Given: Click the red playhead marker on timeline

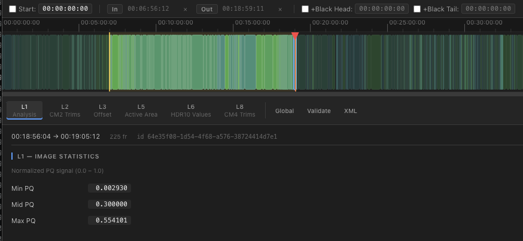Looking at the screenshot, I should [x=295, y=36].
